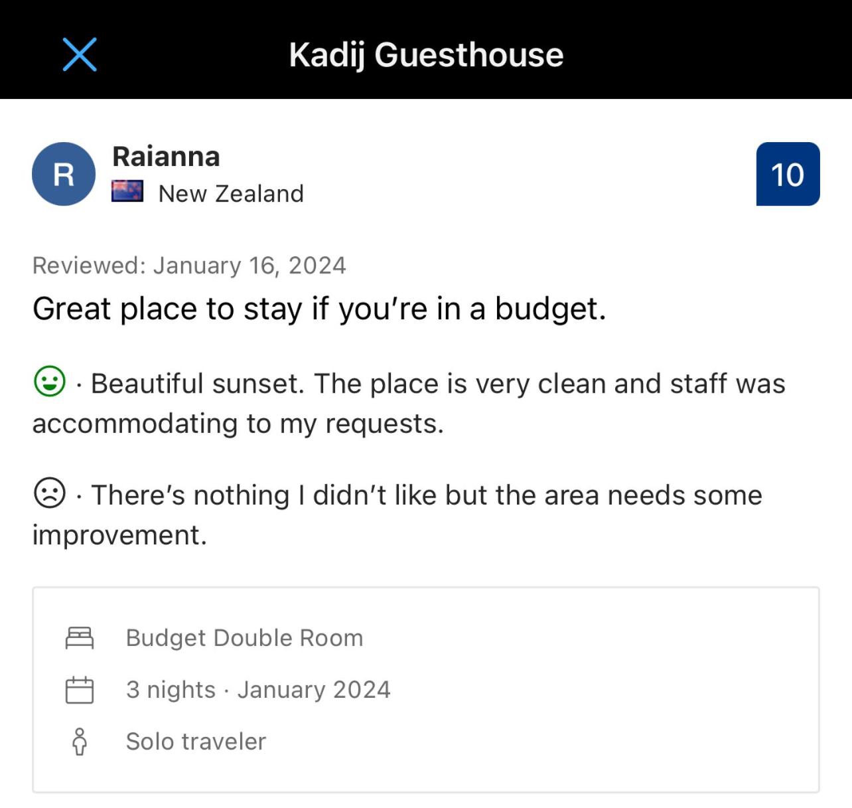Image resolution: width=852 pixels, height=808 pixels.
Task: Tap the Solo traveler label
Action: tap(196, 742)
